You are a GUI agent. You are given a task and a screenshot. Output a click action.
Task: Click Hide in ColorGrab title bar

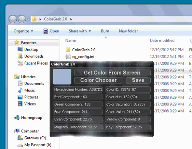point(128,64)
